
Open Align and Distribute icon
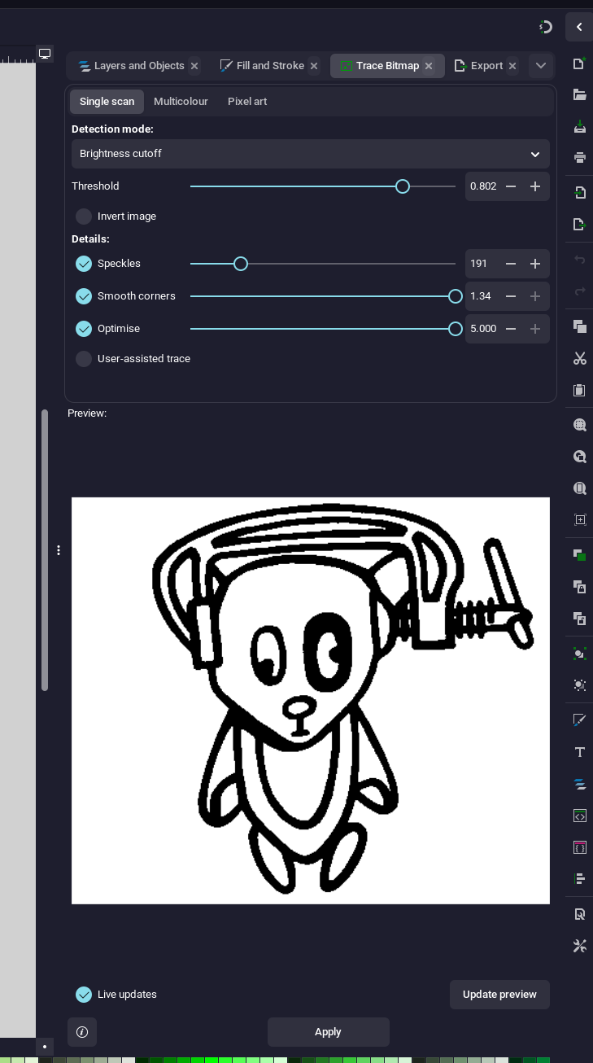tap(579, 879)
